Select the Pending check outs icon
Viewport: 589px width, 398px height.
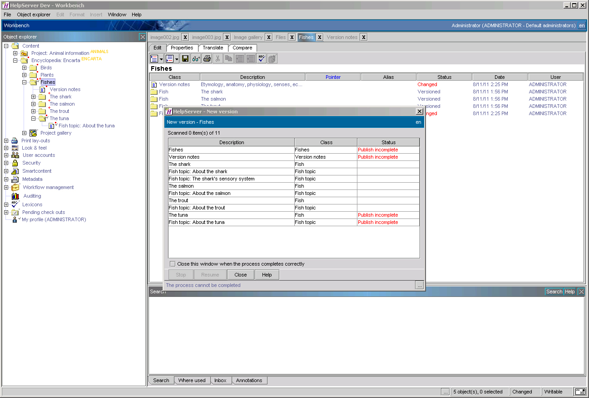point(15,212)
